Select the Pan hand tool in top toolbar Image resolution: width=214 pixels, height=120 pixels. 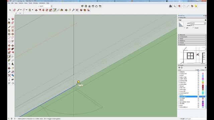pyautogui.click(x=70, y=10)
